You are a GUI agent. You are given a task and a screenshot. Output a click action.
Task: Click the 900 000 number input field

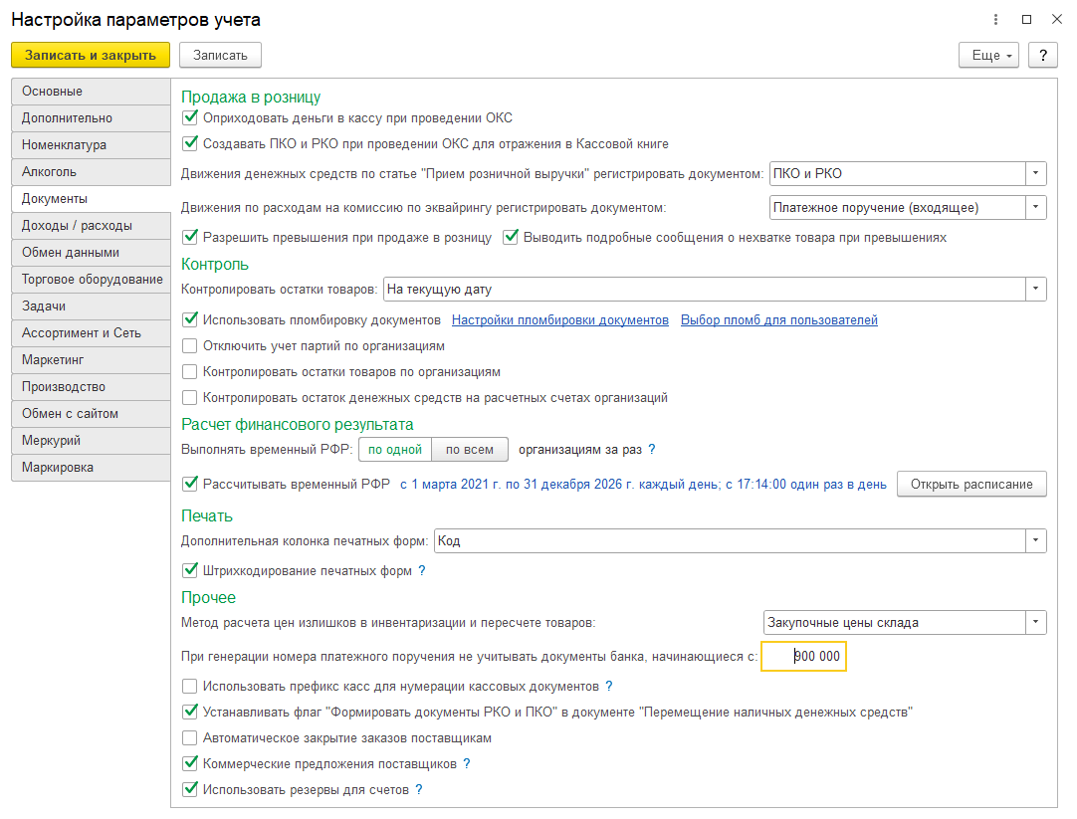pyautogui.click(x=803, y=657)
